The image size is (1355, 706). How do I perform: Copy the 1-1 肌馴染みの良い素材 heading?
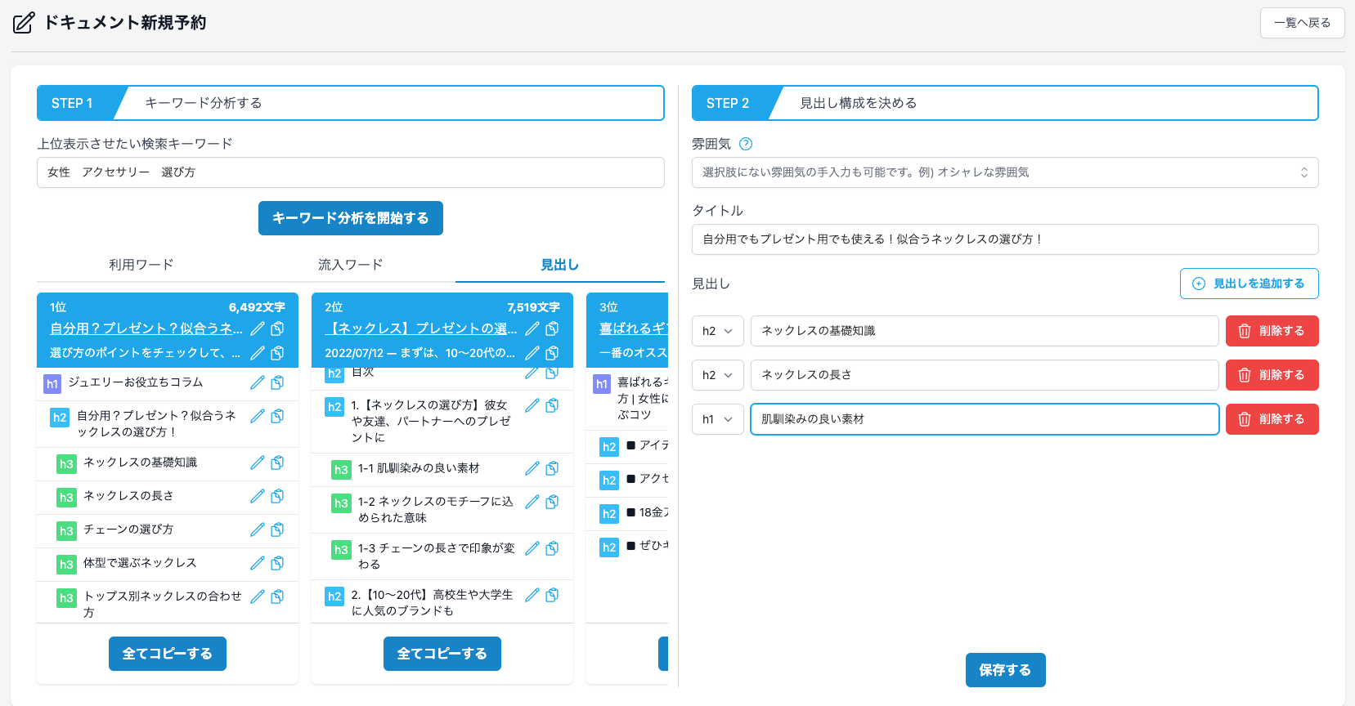tap(553, 468)
